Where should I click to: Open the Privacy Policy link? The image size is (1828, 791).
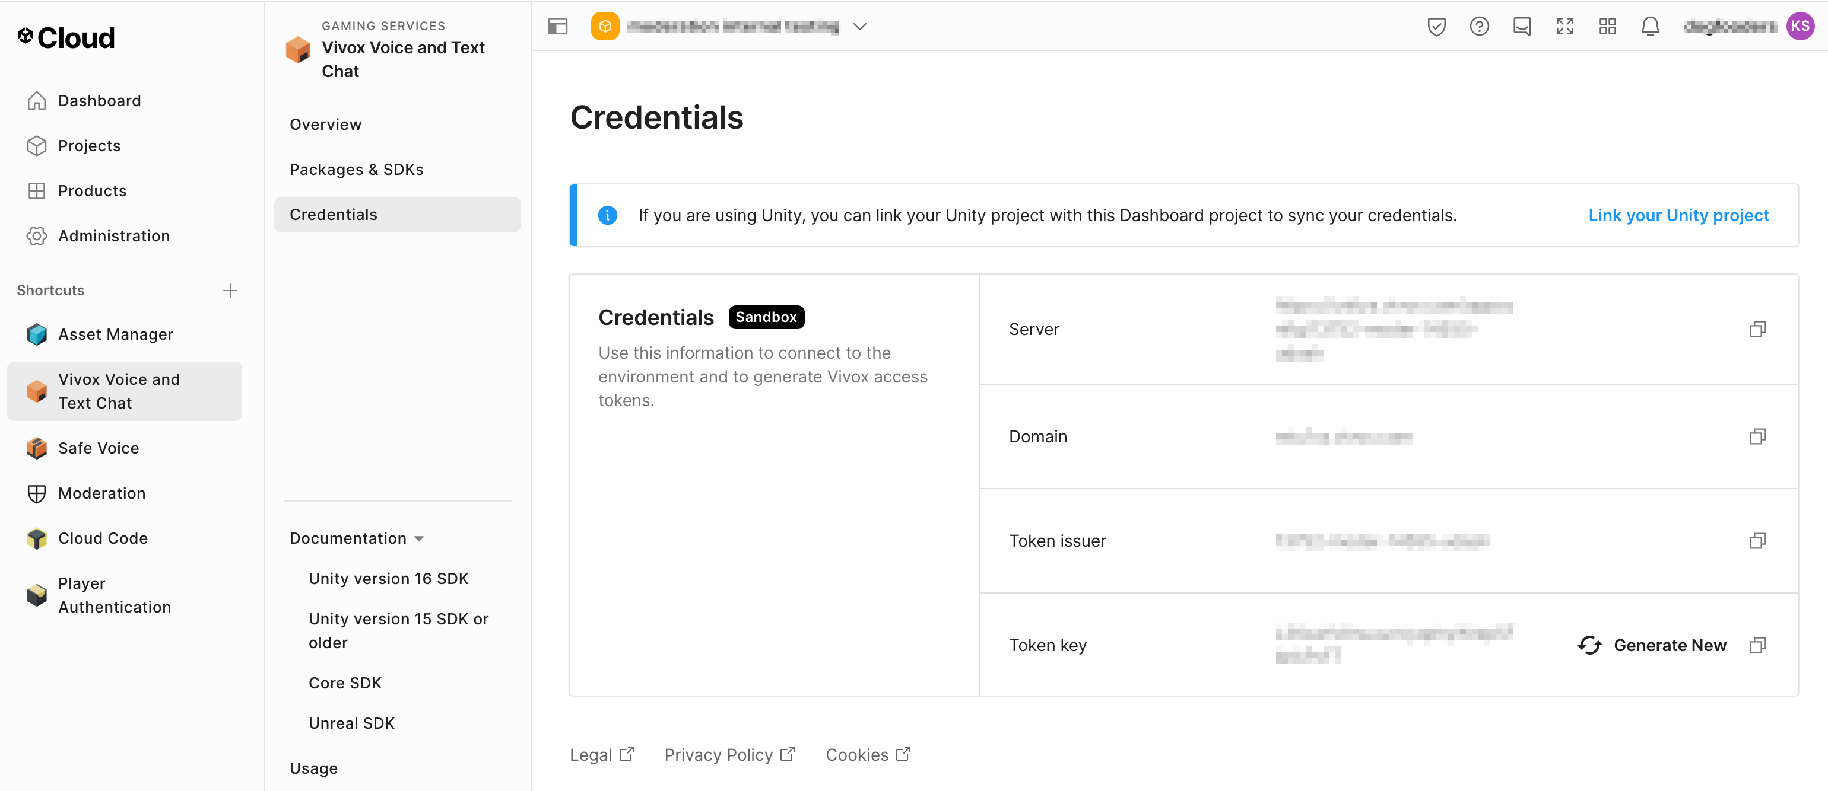718,754
